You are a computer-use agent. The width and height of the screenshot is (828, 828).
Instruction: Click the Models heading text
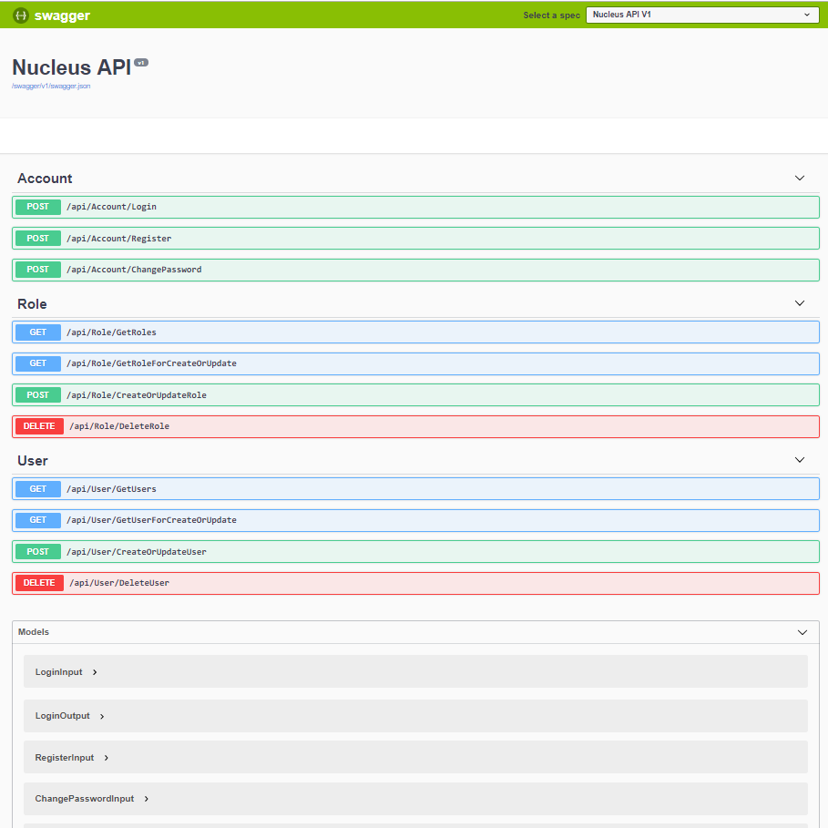click(34, 632)
